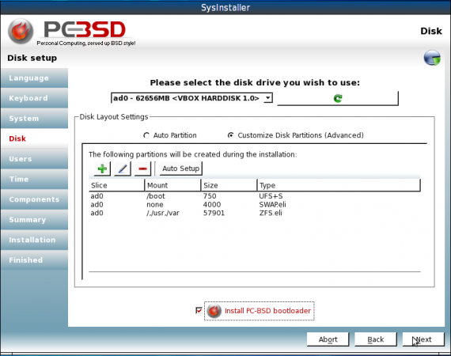Select the SWAP.eli partition row
The height and width of the screenshot is (356, 451).
[x=255, y=204]
